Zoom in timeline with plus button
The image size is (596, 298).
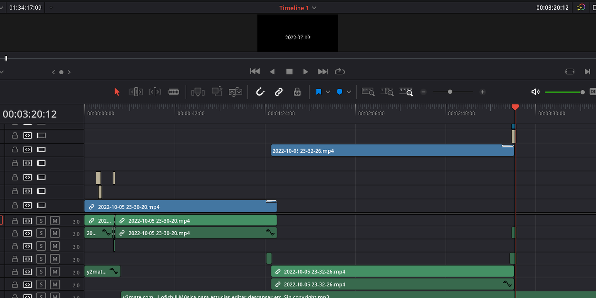(x=482, y=92)
